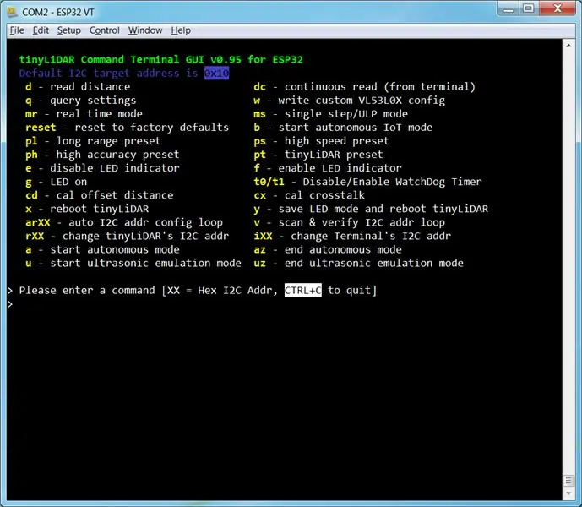582x507 pixels.
Task: Click 'uz - end ultrasonic emulation mode'
Action: pyautogui.click(x=358, y=264)
